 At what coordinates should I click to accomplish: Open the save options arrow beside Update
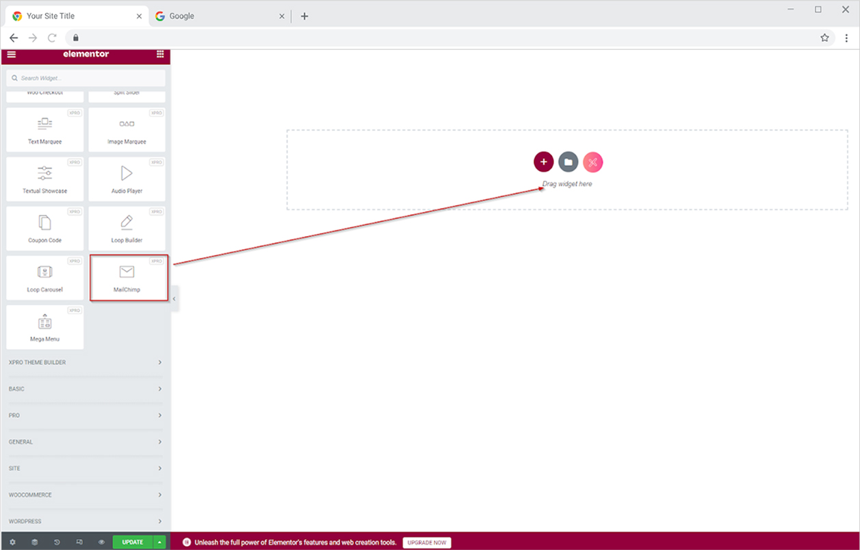[159, 542]
